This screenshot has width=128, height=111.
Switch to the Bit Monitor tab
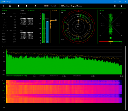tap(31, 10)
